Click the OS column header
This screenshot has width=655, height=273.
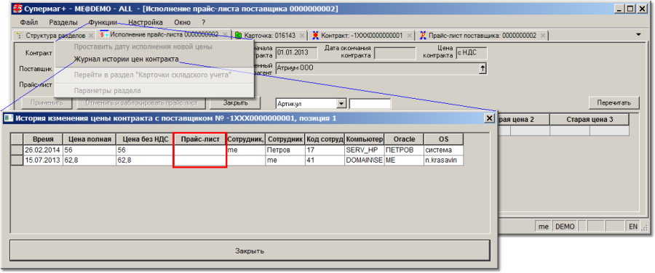443,139
